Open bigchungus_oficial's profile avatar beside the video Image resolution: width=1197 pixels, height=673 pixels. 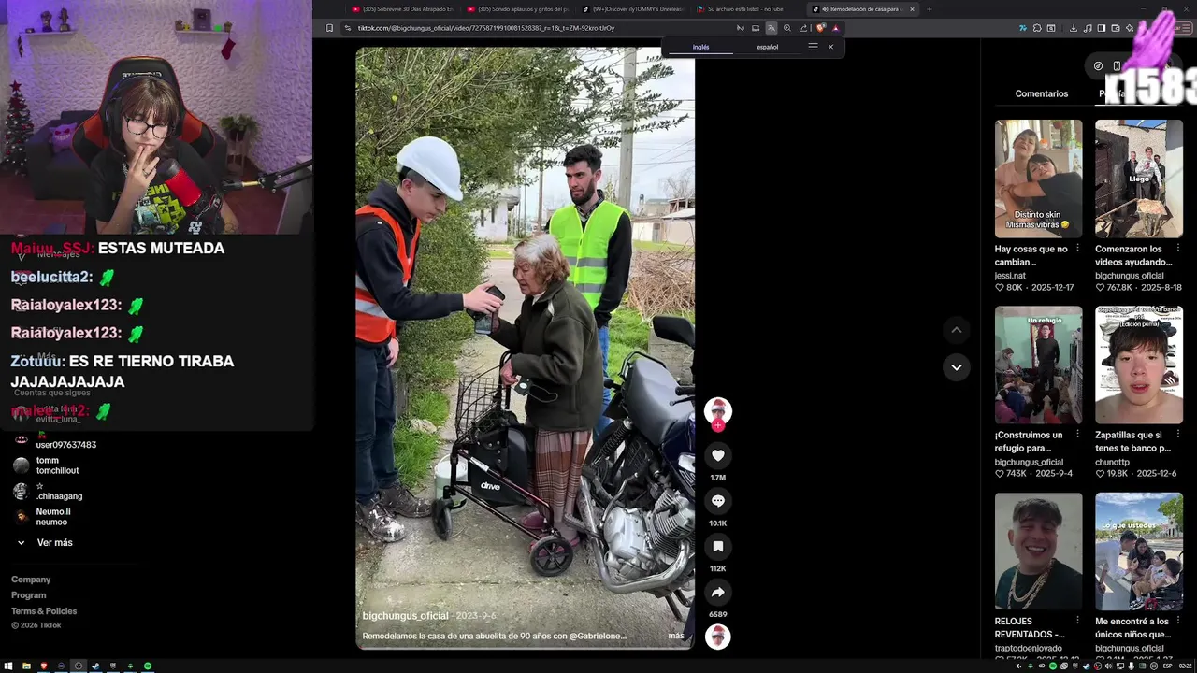coord(717,411)
